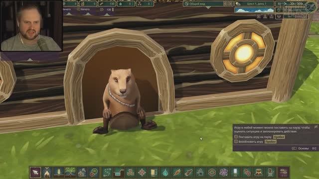Click the glowing round window on the lodge
The height and width of the screenshot is (179, 319).
tap(243, 51)
